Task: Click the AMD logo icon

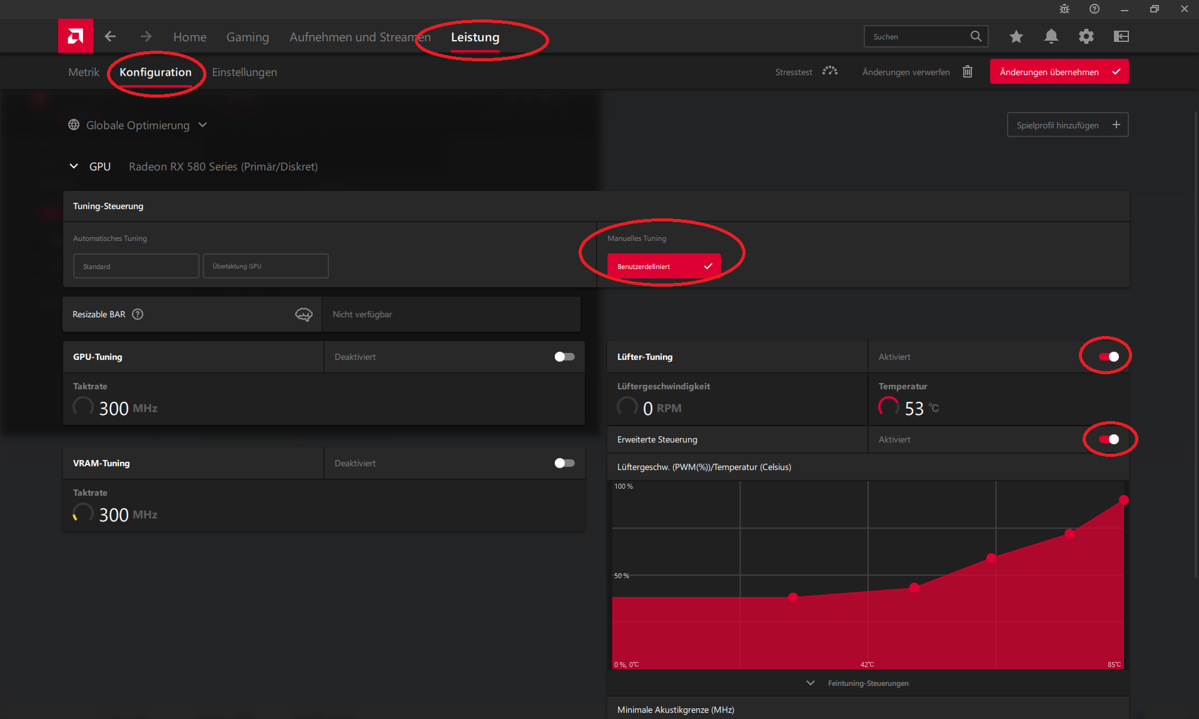Action: pos(76,36)
